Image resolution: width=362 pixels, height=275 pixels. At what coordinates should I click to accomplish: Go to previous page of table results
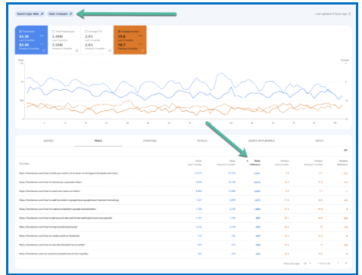(338, 263)
